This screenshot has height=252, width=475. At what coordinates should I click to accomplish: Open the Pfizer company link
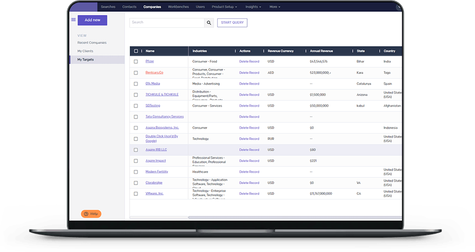click(x=150, y=61)
